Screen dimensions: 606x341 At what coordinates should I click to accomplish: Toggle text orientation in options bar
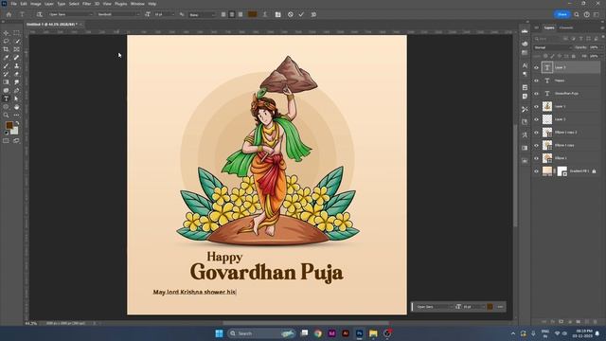click(40, 14)
